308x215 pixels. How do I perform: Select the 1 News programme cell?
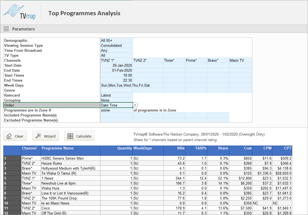(71, 178)
